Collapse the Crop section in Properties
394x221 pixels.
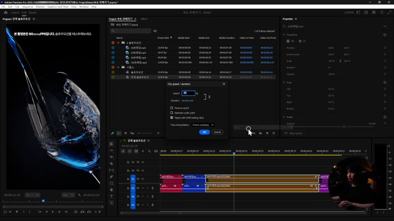[284, 82]
